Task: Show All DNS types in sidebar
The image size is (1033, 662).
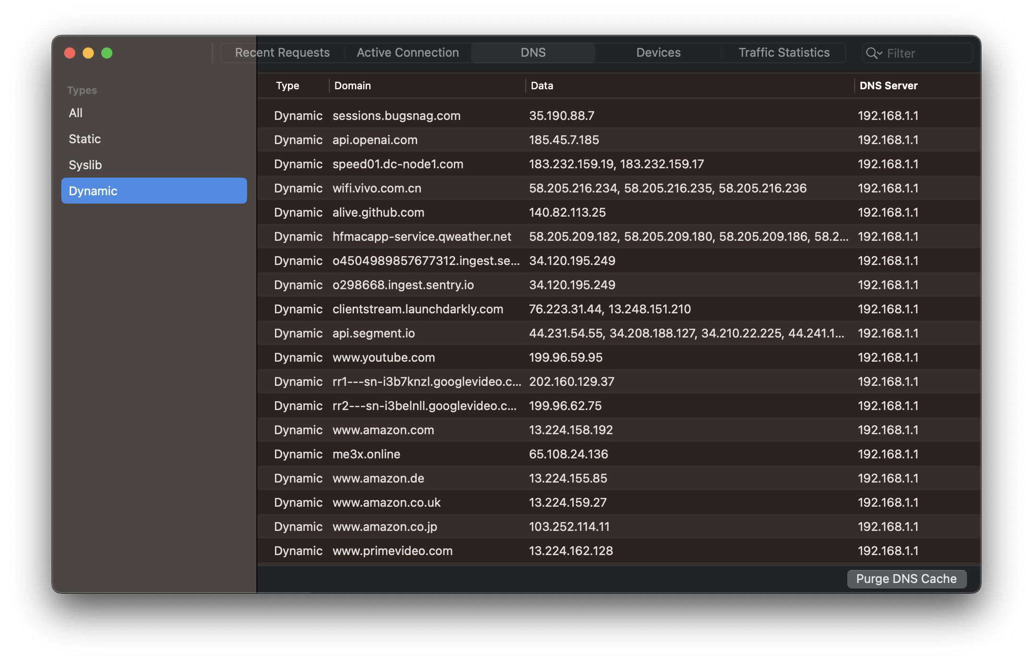Action: click(x=76, y=113)
